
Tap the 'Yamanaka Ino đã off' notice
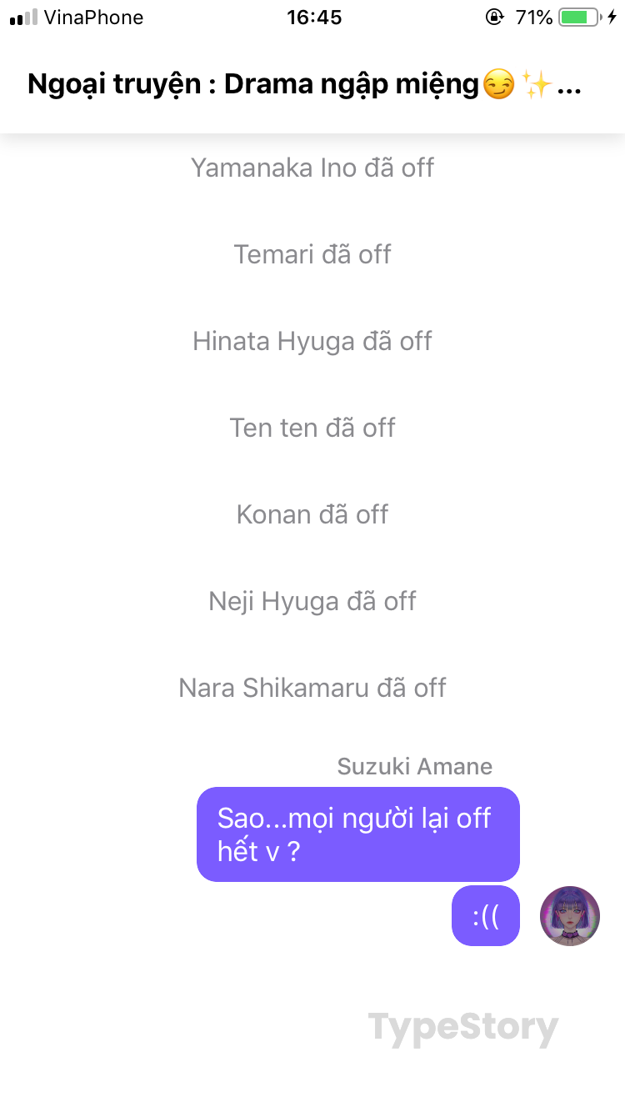point(312,168)
